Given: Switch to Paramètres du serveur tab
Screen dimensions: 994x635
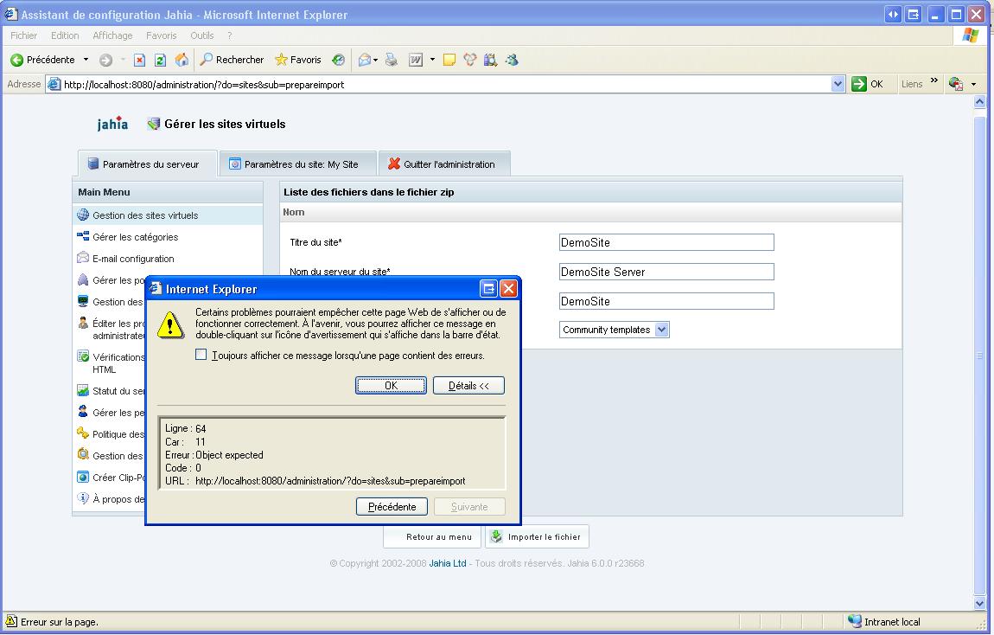Looking at the screenshot, I should point(147,164).
